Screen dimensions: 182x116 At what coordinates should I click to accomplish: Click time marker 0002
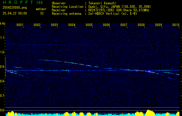point(37,25)
